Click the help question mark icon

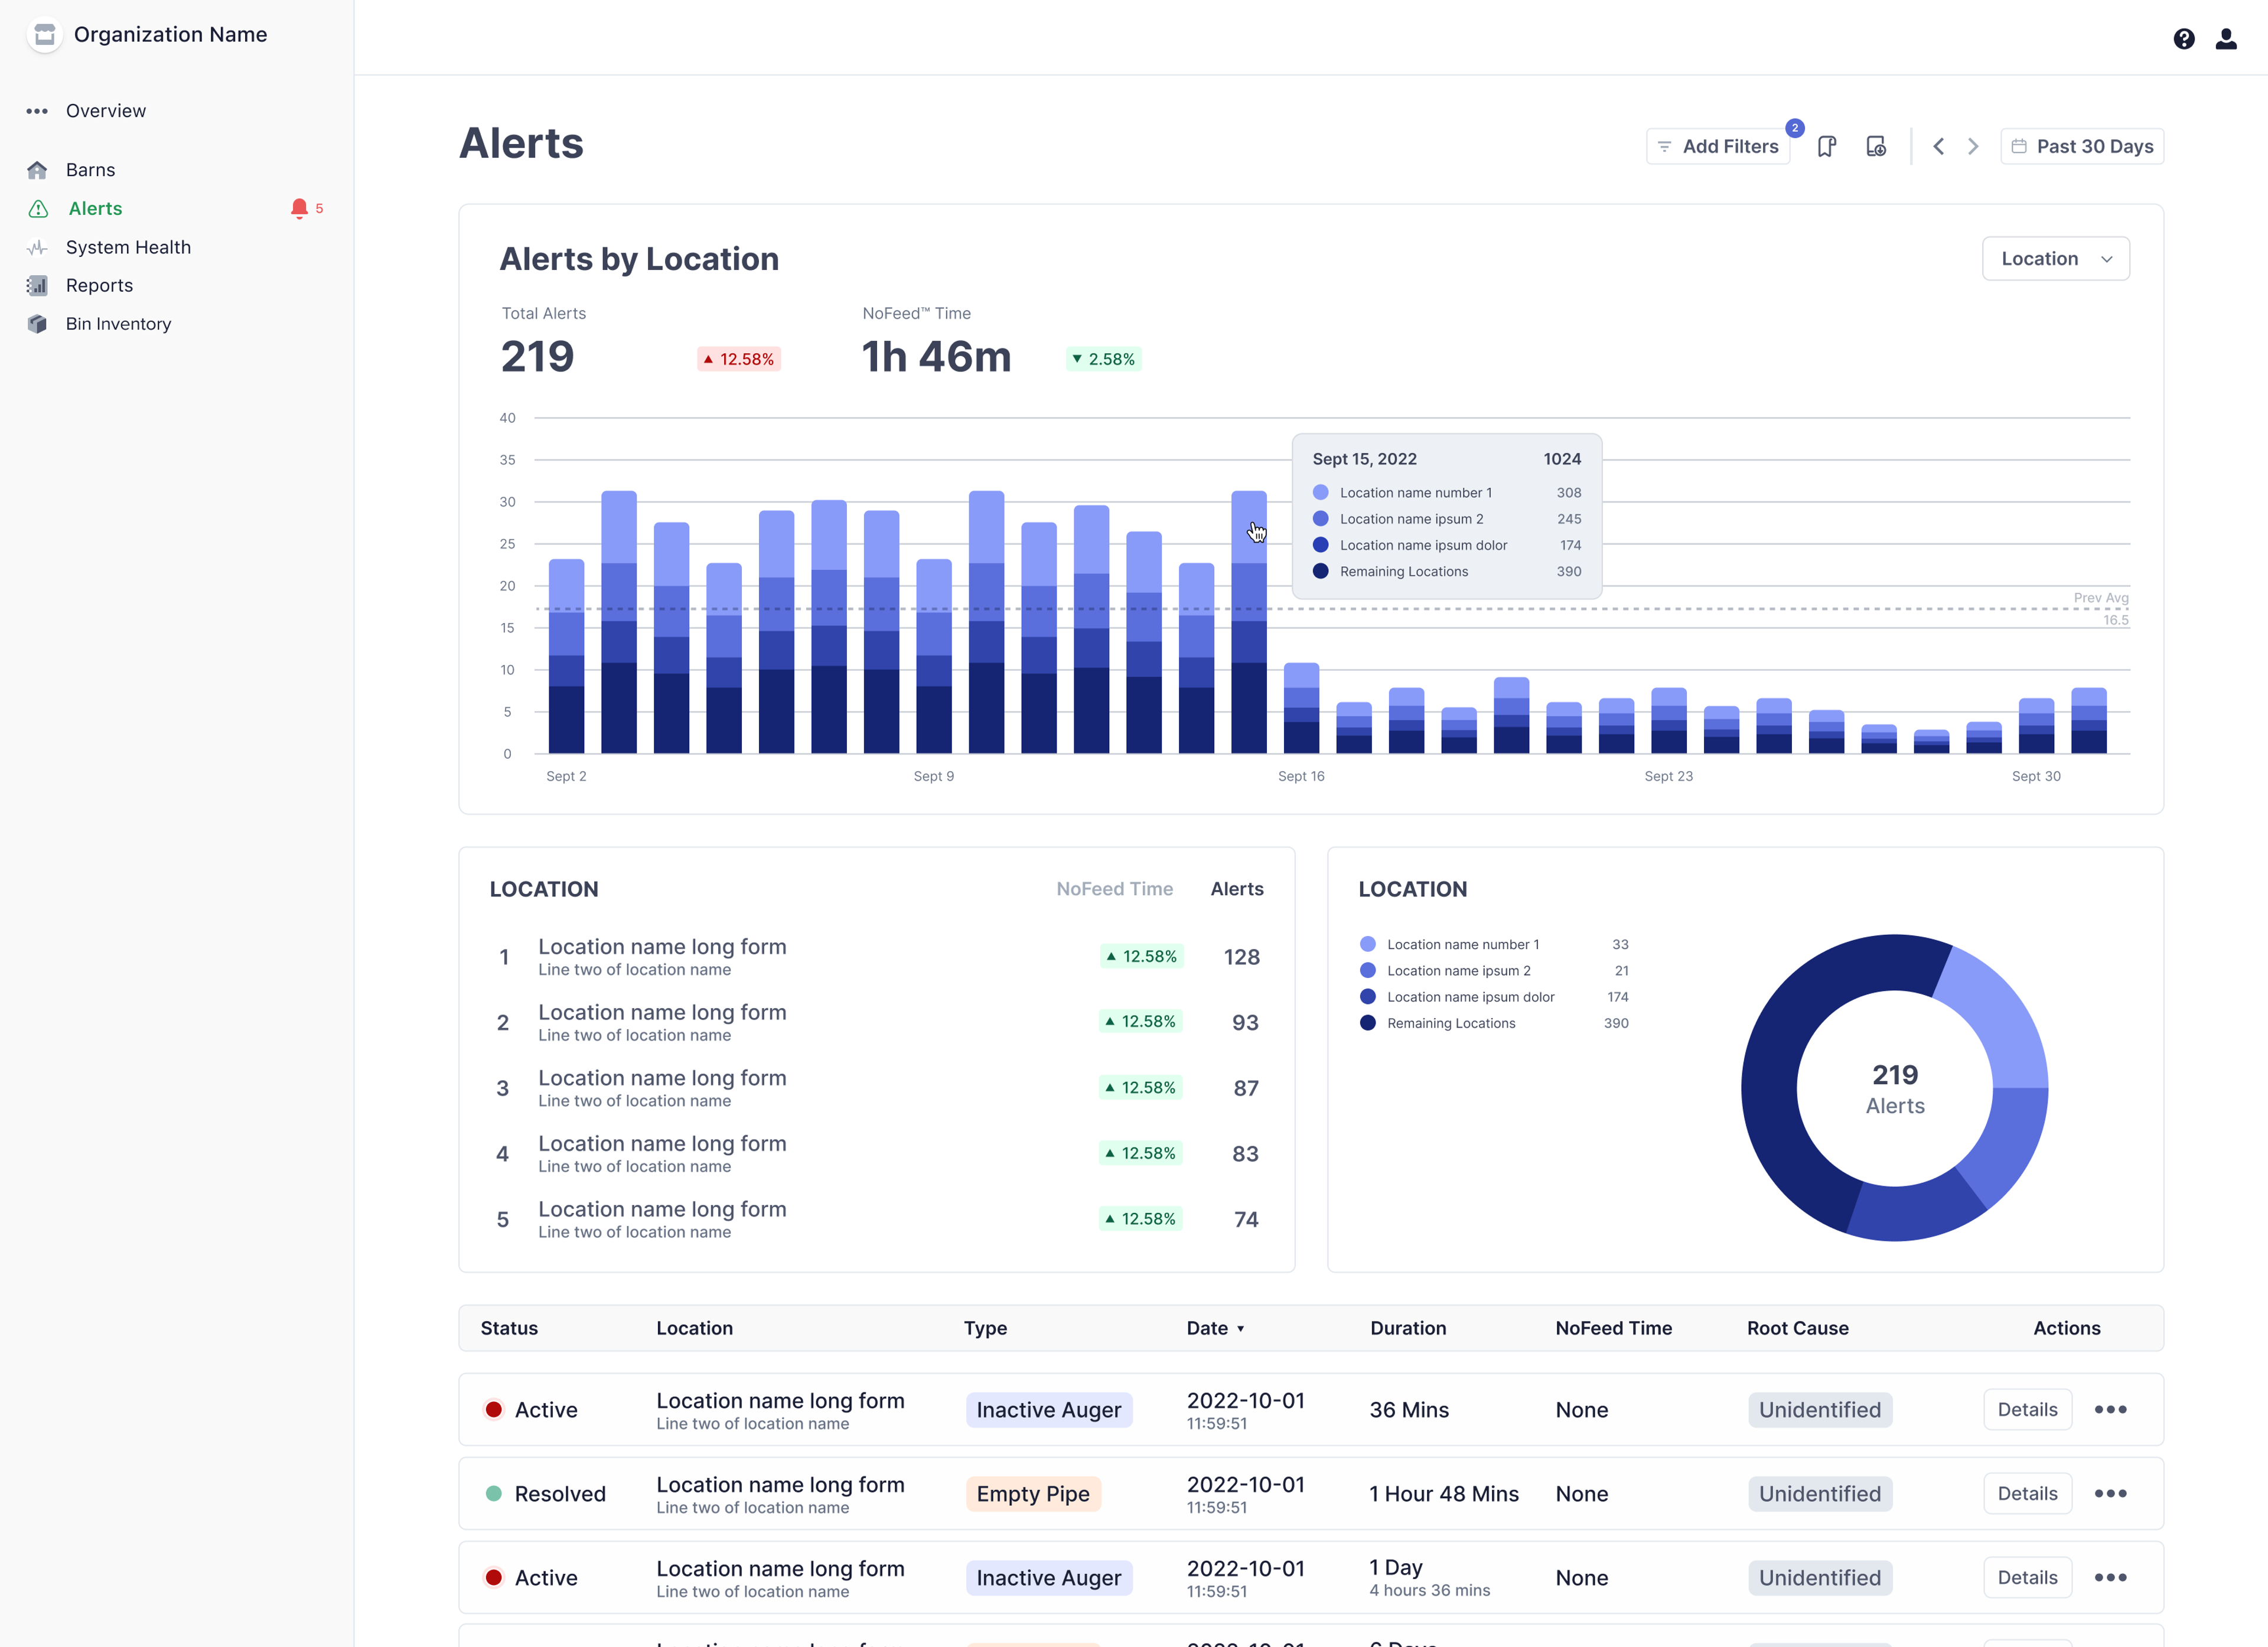pyautogui.click(x=2183, y=39)
